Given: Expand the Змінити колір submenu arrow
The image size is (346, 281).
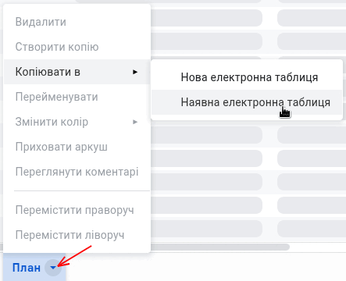Looking at the screenshot, I should click(135, 122).
